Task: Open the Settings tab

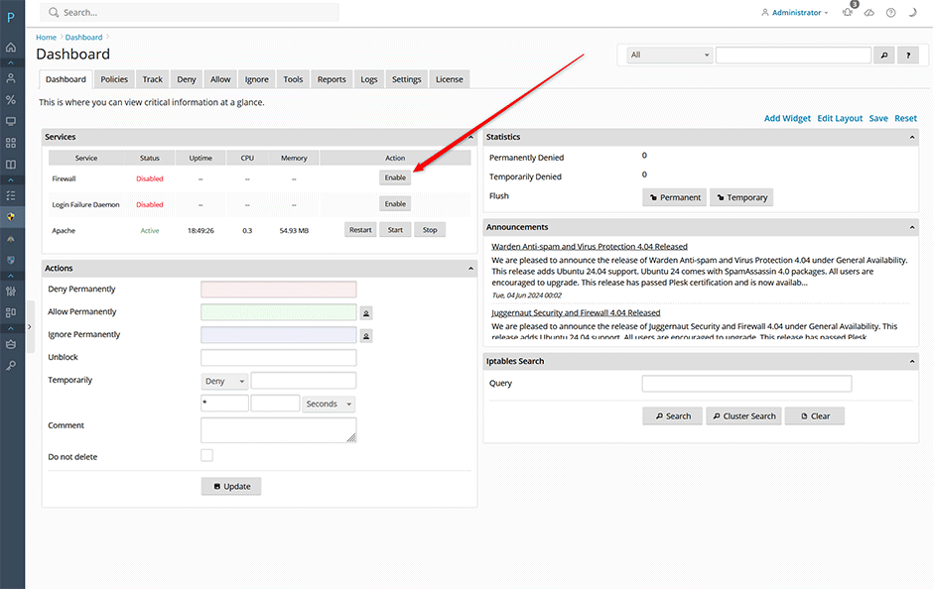Action: click(406, 79)
